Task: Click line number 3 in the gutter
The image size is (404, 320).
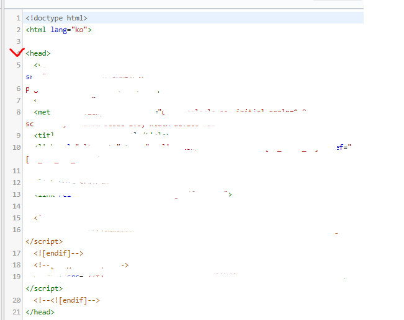Action: (x=18, y=41)
